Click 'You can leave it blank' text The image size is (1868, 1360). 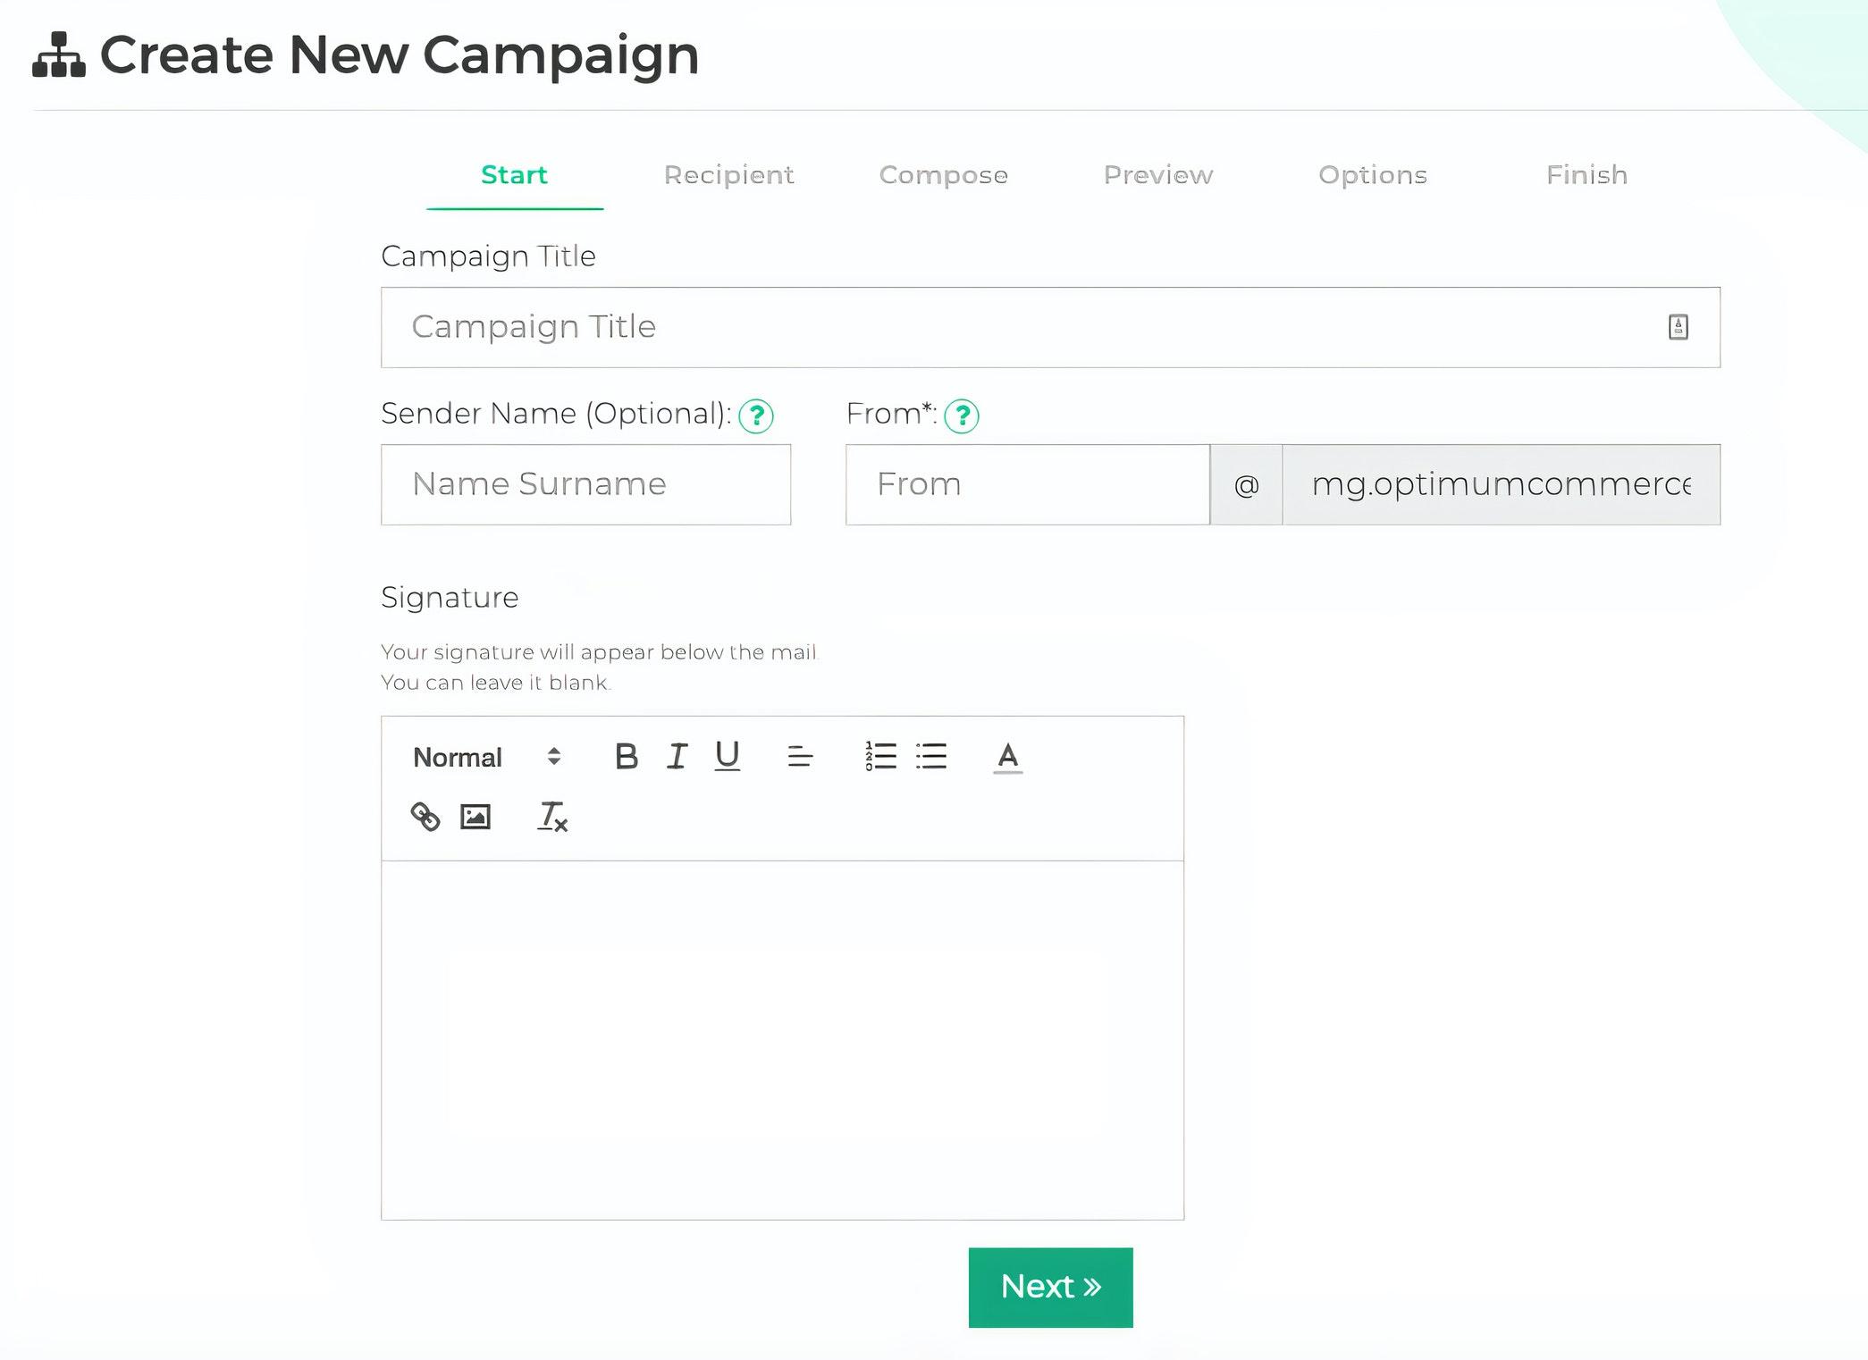point(497,683)
